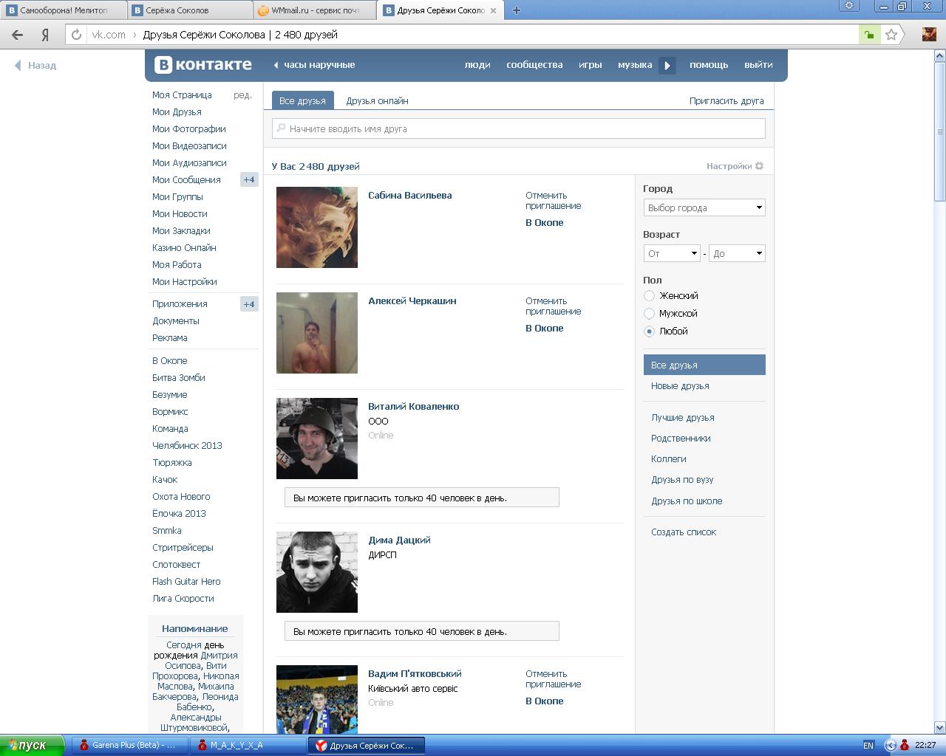Cancel invitation for Алексей Черкашин
Image resolution: width=946 pixels, height=756 pixels.
coord(553,306)
